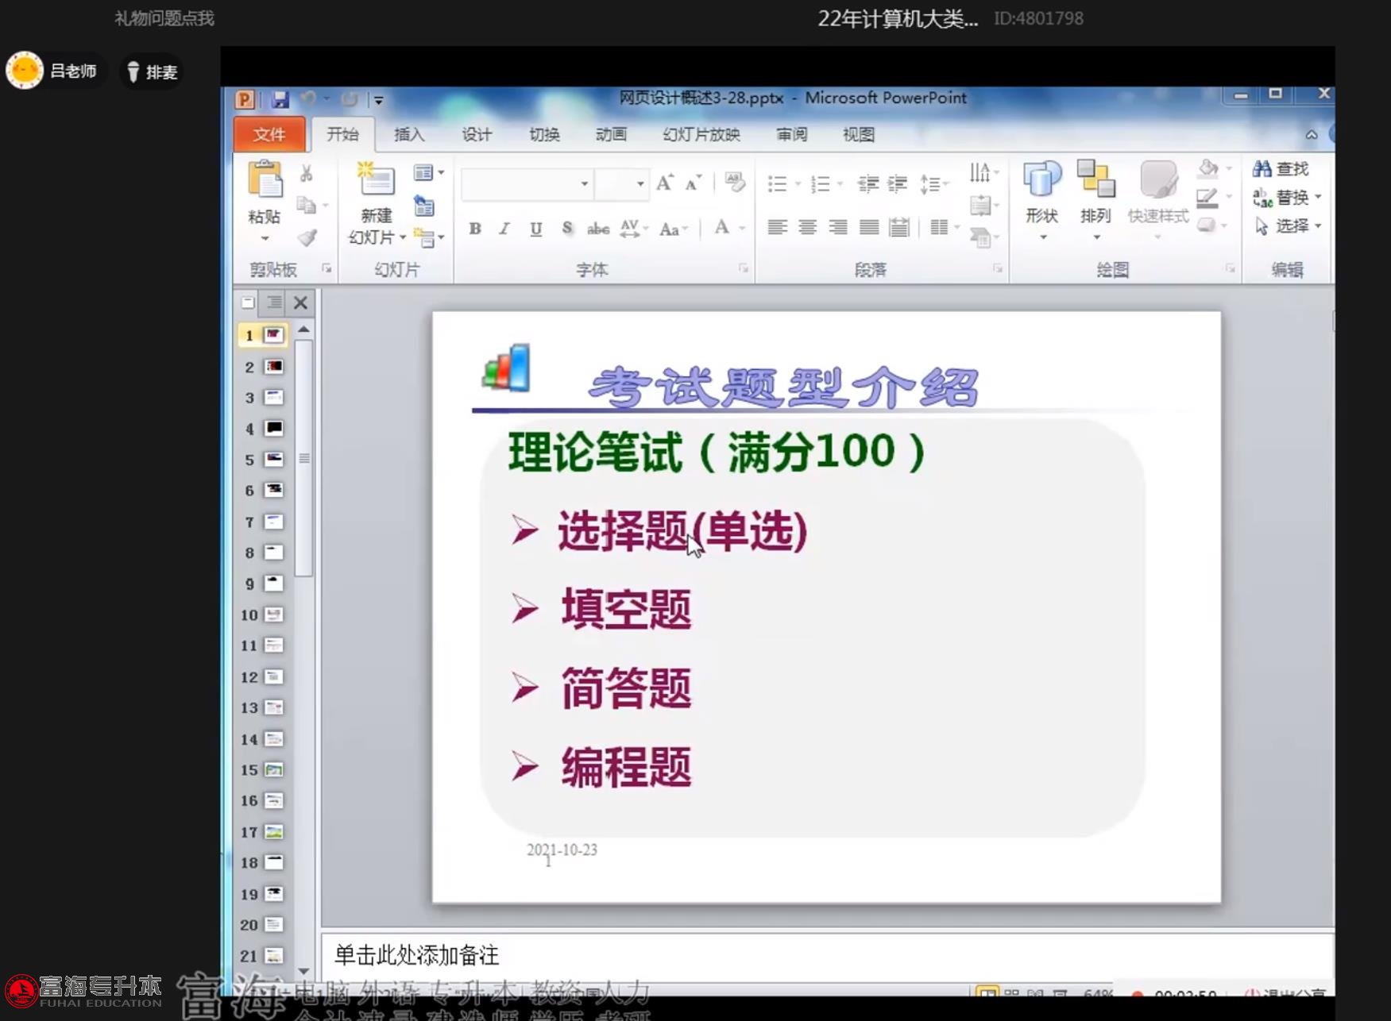Switch to the 插入 Insert tab
The width and height of the screenshot is (1391, 1021).
click(x=409, y=134)
